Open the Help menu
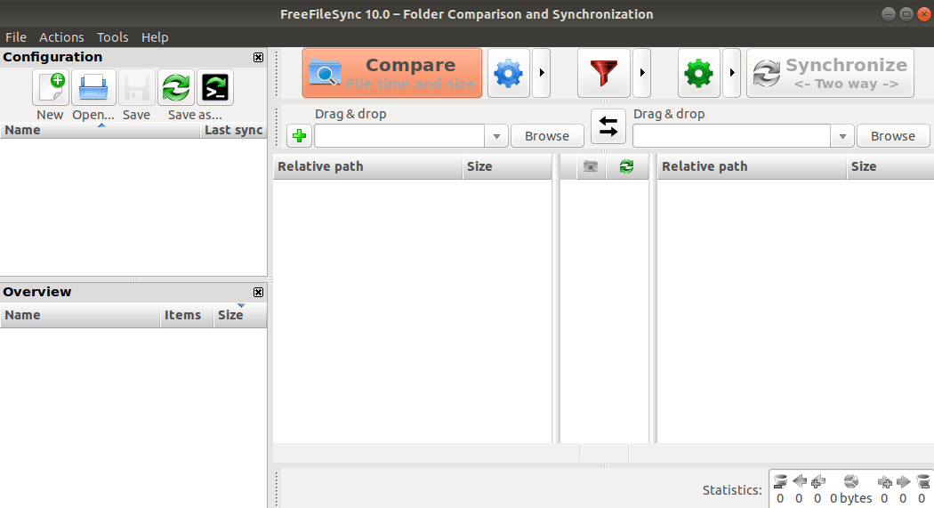Viewport: 934px width, 508px height. click(x=155, y=37)
